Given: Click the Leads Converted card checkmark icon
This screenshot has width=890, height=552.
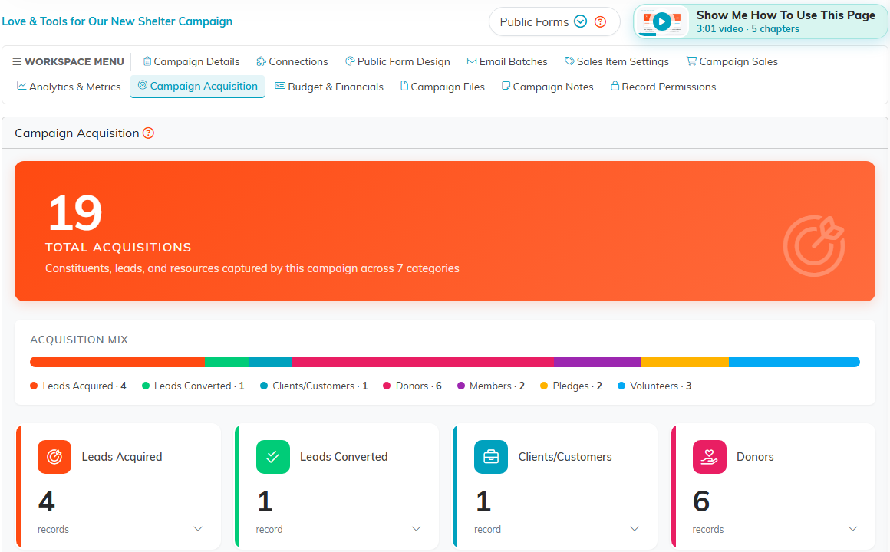Looking at the screenshot, I should 273,457.
